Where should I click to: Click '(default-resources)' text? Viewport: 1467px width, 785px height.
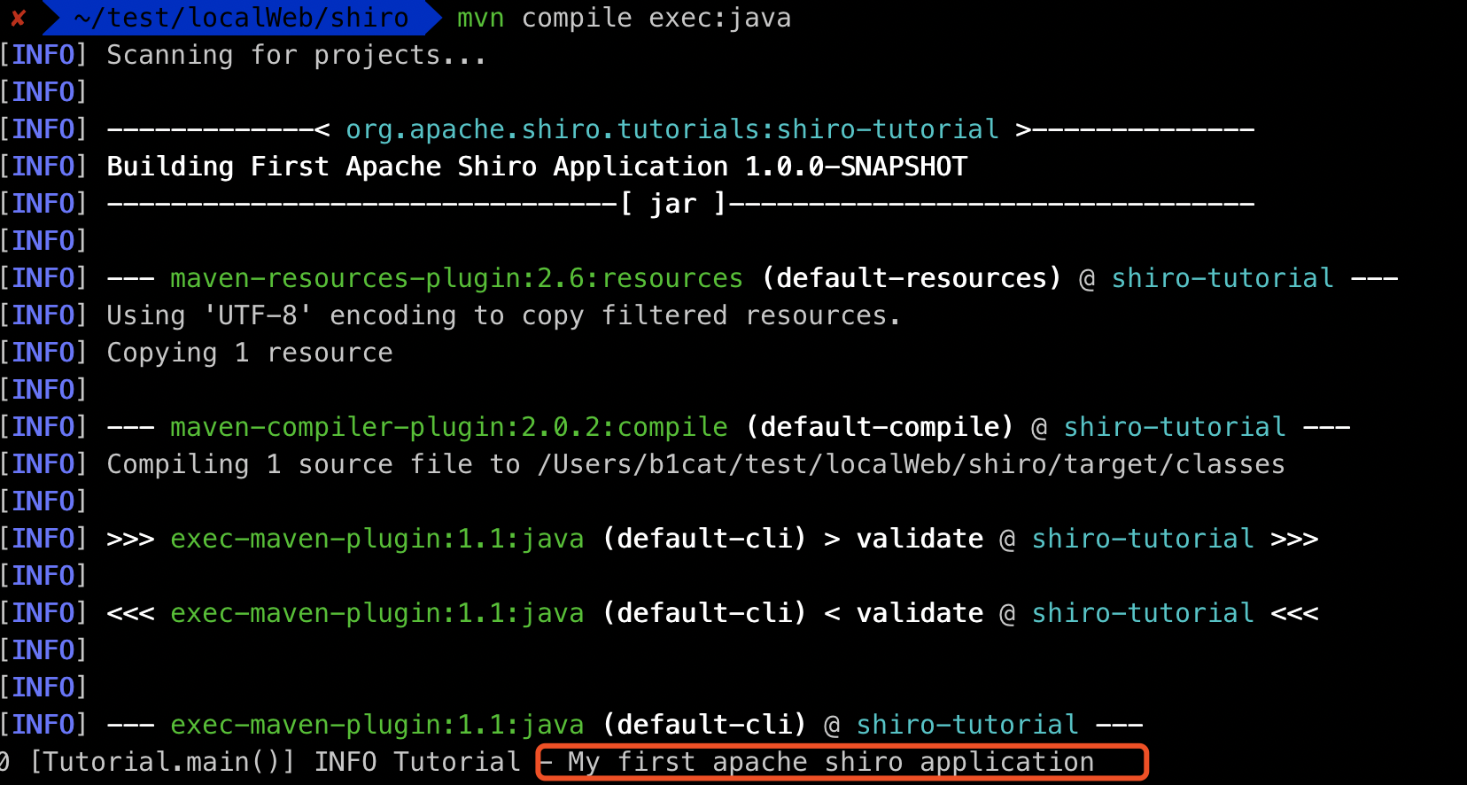(912, 278)
